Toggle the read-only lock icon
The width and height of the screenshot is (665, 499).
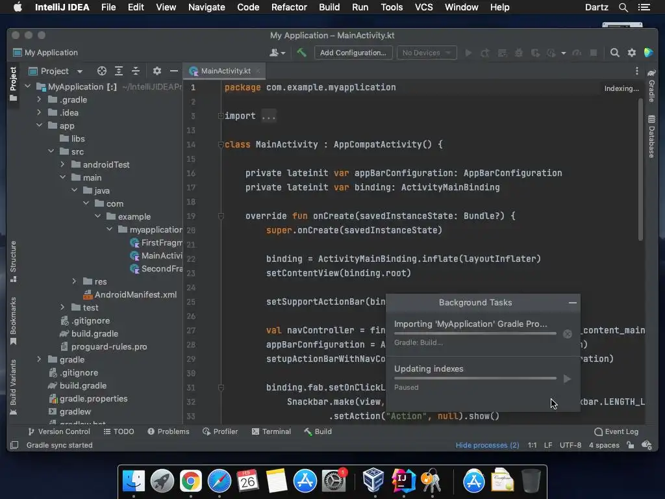pos(631,445)
